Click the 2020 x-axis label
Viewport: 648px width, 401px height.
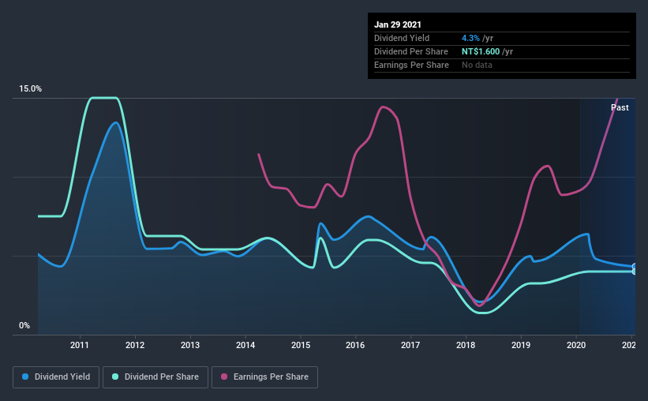(x=576, y=345)
